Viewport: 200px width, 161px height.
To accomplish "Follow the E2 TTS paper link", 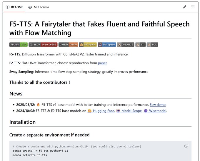I will click(102, 63).
